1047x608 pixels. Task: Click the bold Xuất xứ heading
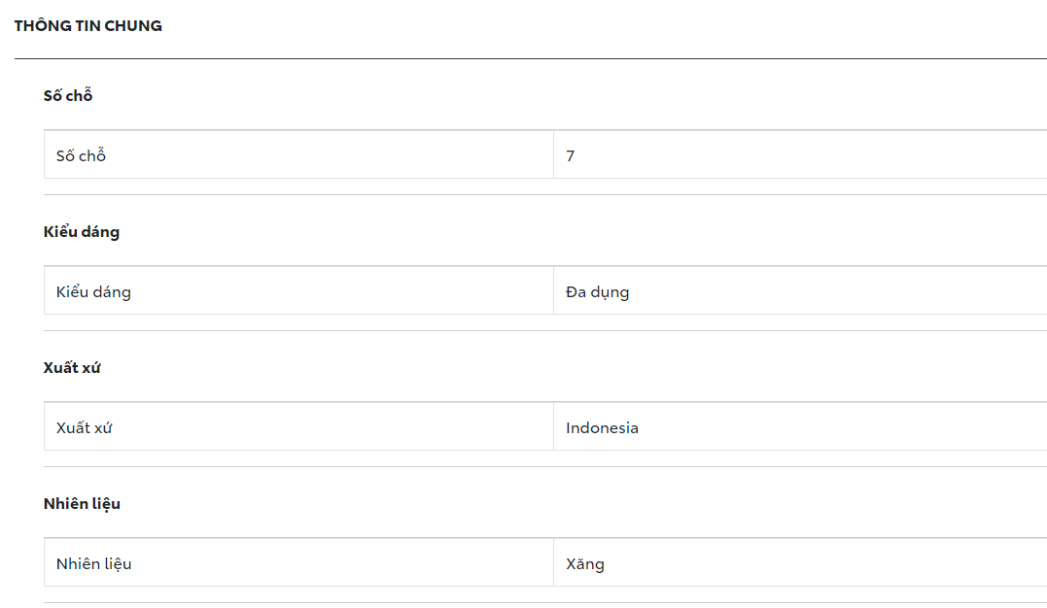tap(72, 368)
